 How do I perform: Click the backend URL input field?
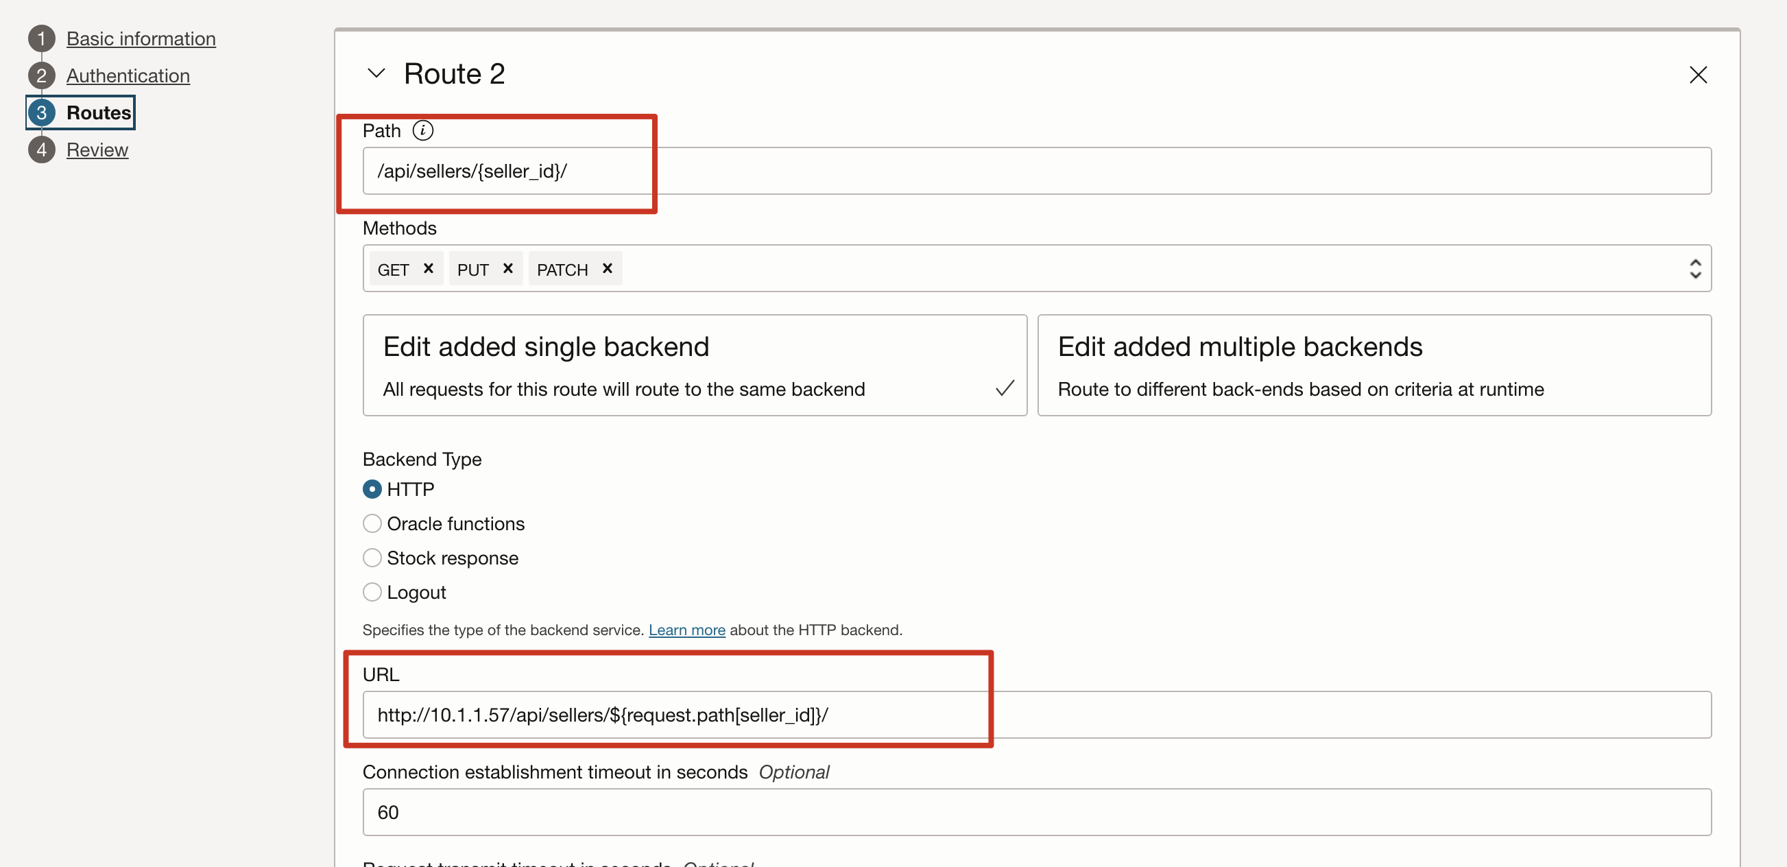click(1036, 715)
